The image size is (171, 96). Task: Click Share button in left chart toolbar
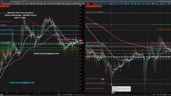33,4
